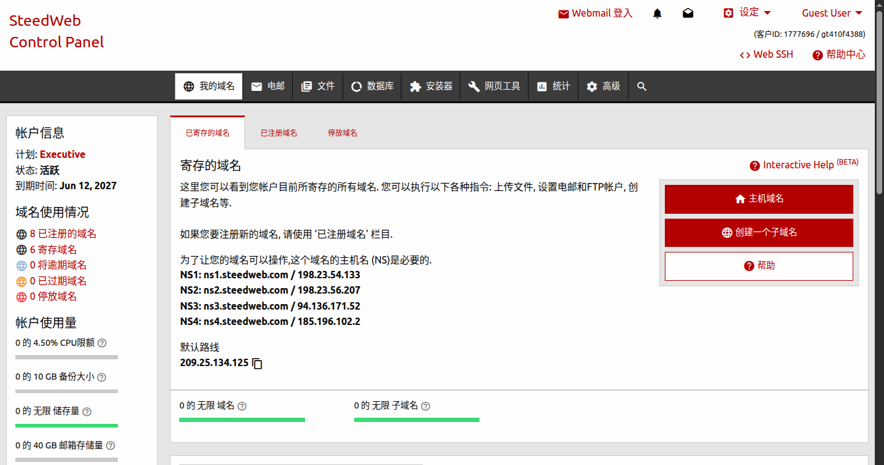Open the 数据库 menu
Screen dimensions: 884x465
point(372,87)
